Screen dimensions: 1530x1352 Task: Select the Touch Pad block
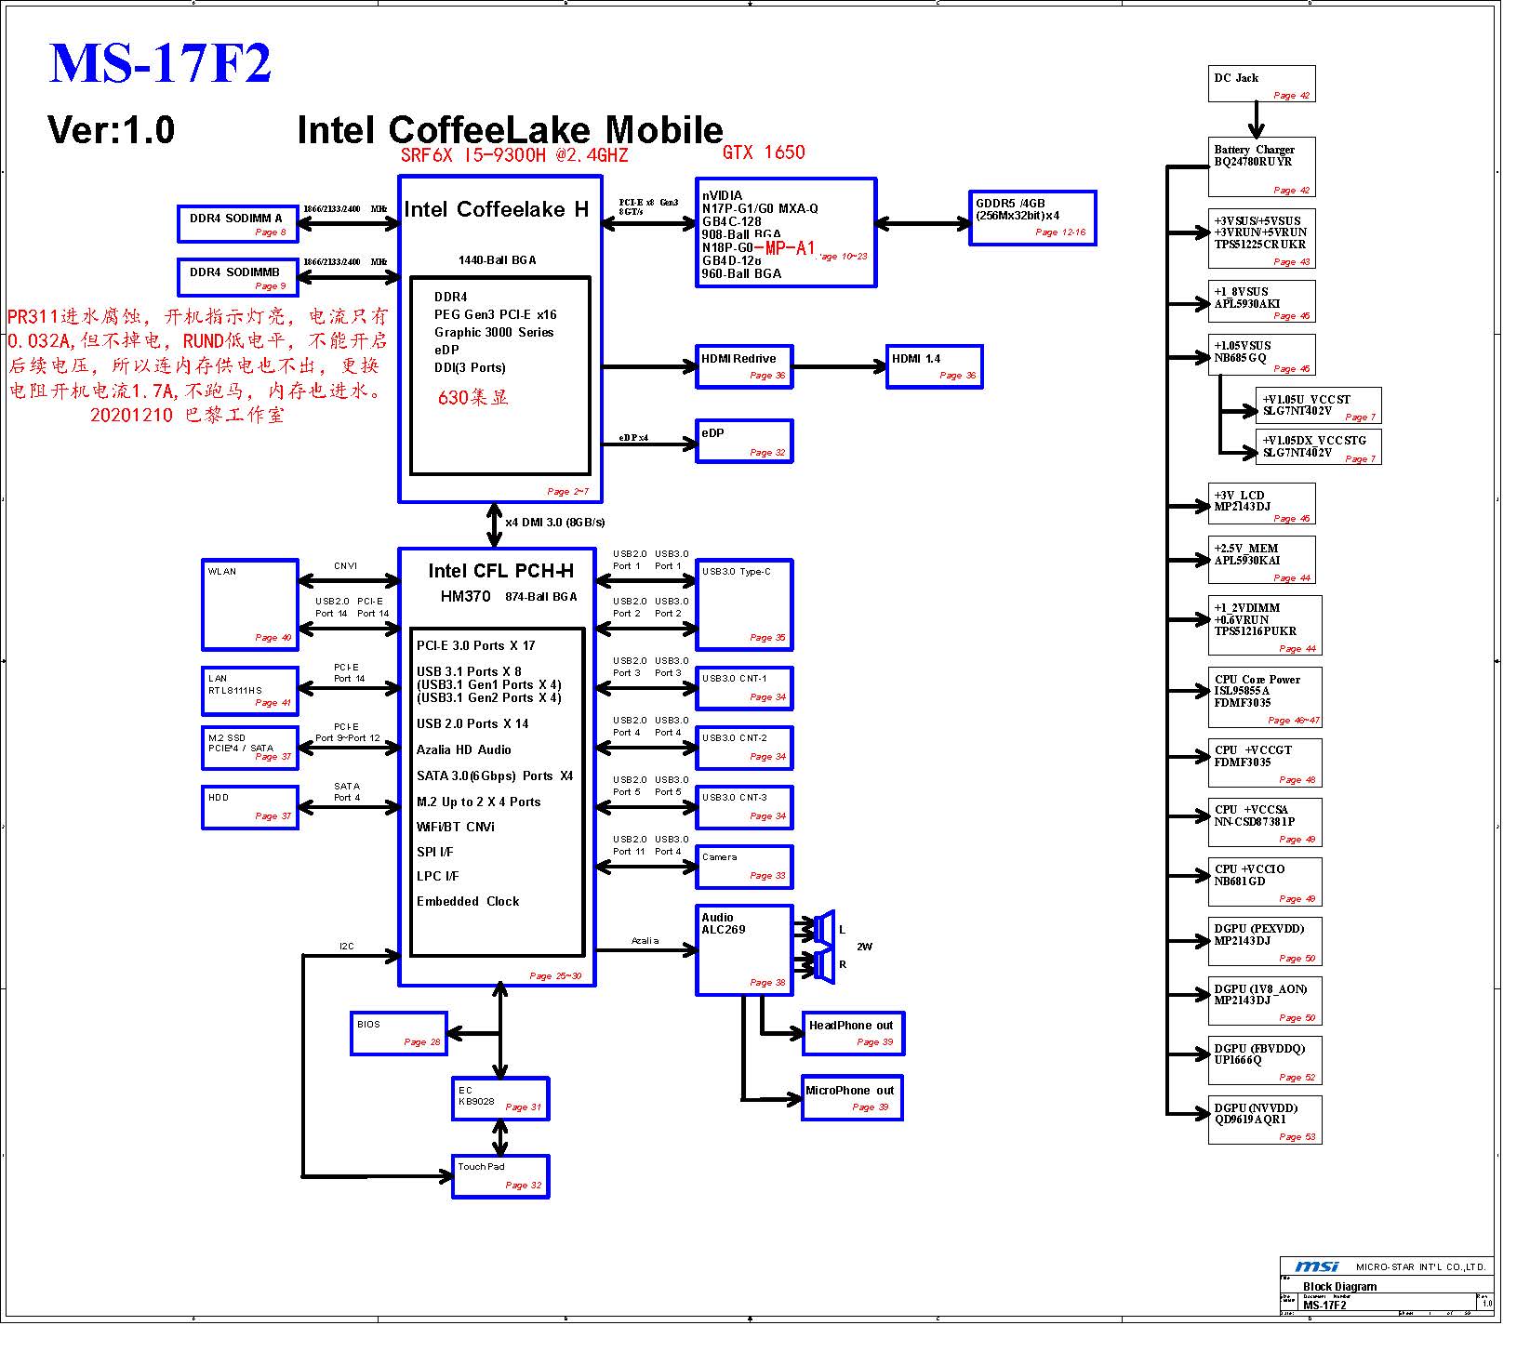[500, 1176]
